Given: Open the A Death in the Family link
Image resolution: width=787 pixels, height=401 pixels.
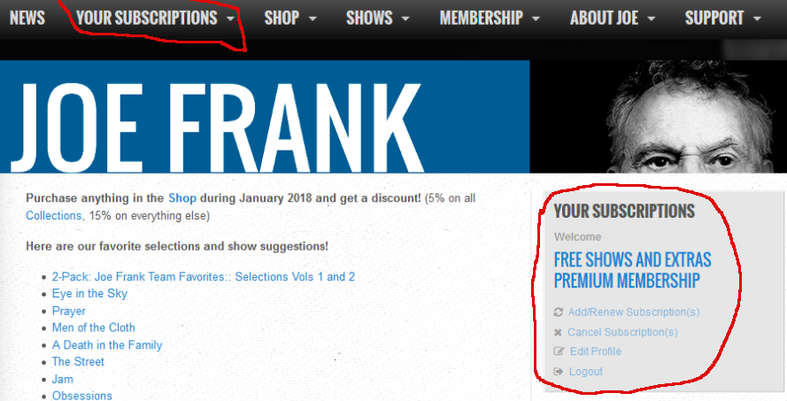Looking at the screenshot, I should pyautogui.click(x=107, y=345).
